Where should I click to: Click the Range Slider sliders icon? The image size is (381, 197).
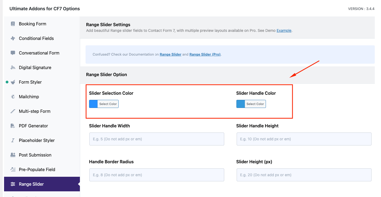[x=13, y=184]
